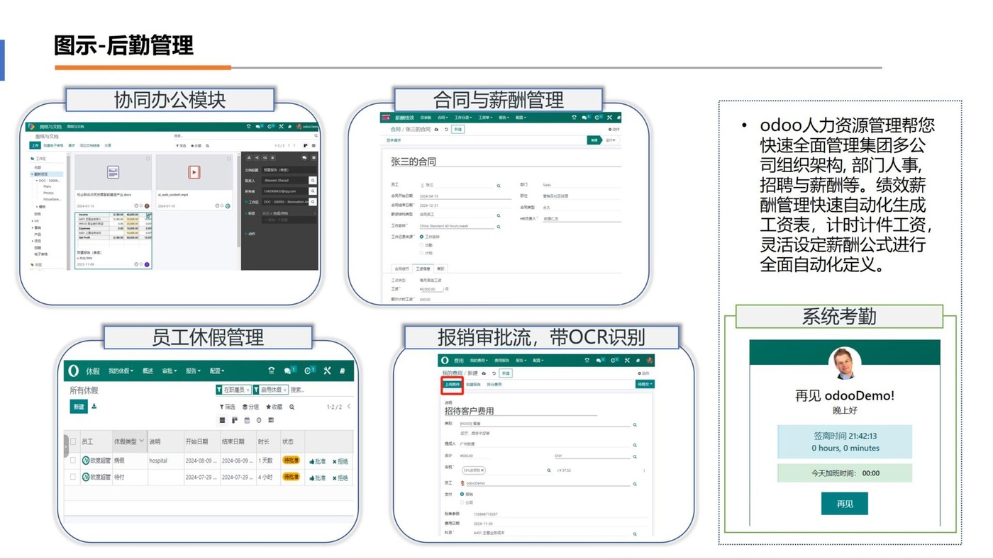Switch to kanban view icon in 休假 panel
This screenshot has width=993, height=559.
[x=235, y=420]
